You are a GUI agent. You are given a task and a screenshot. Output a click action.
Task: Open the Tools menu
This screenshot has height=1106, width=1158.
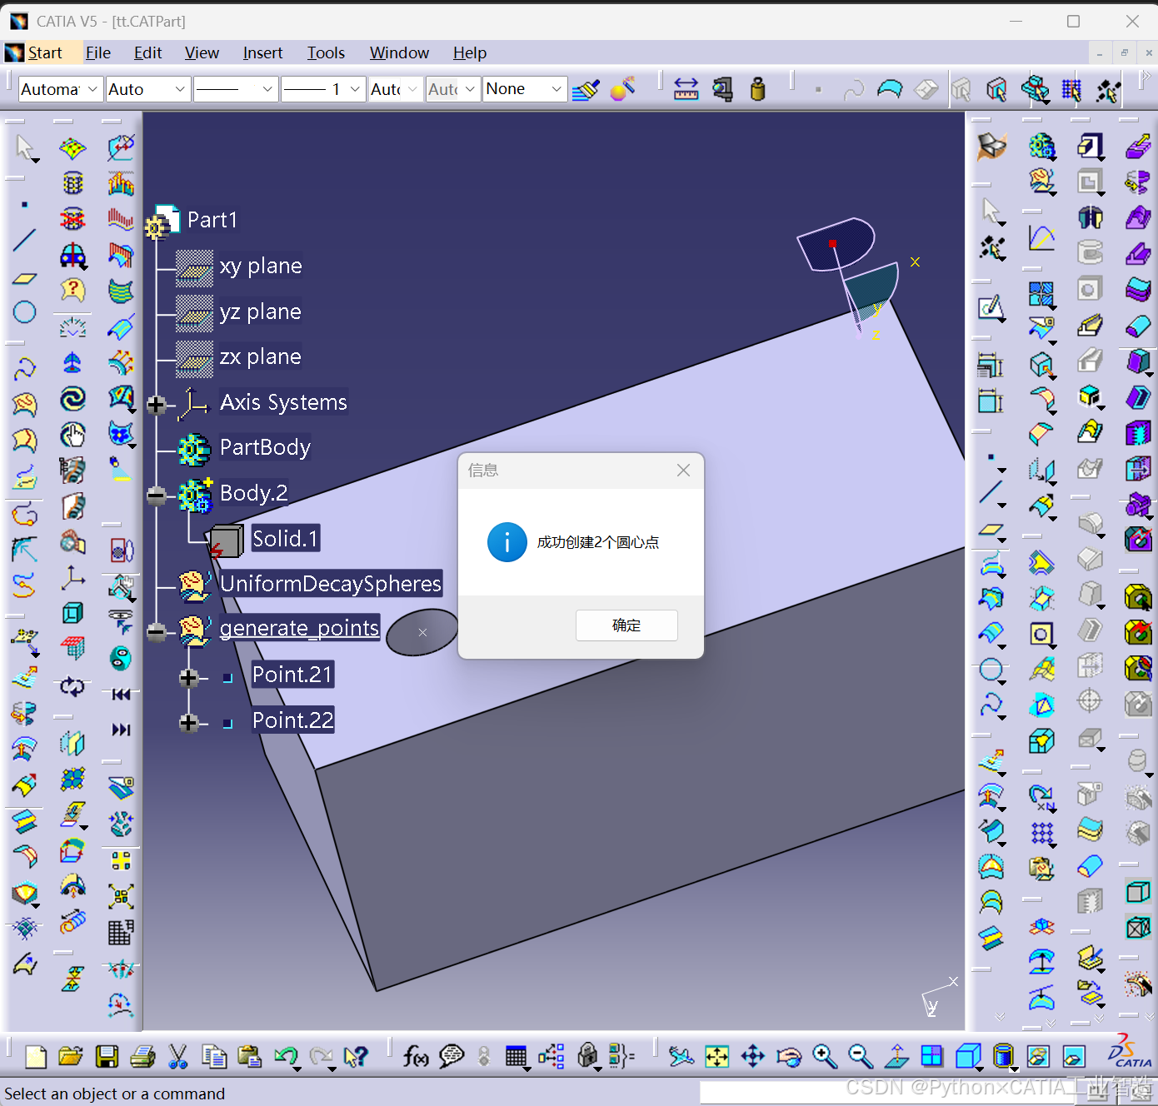pyautogui.click(x=326, y=52)
